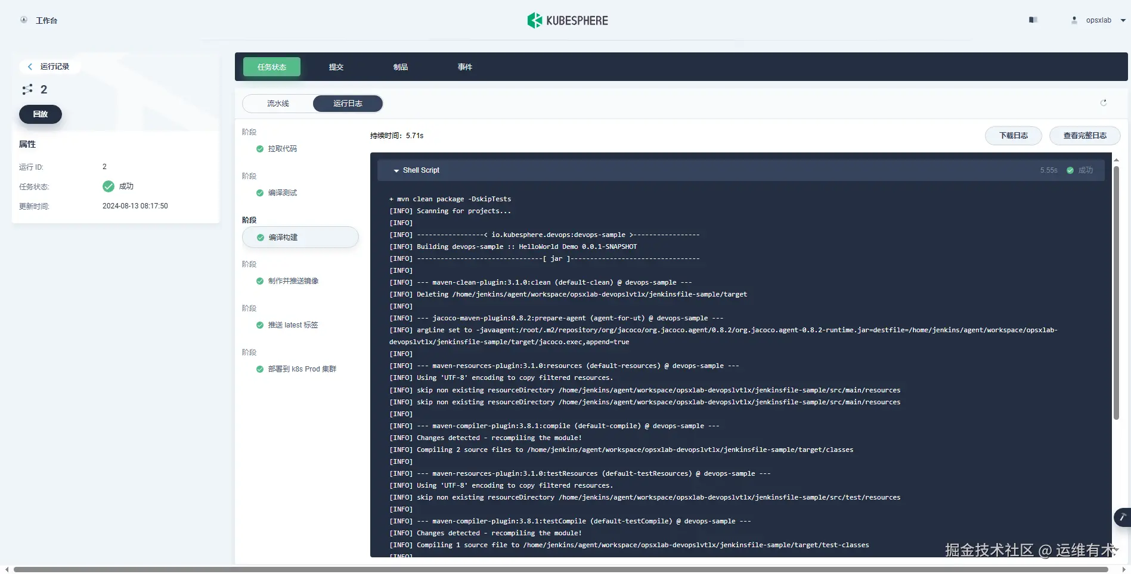The width and height of the screenshot is (1131, 574).
Task: Switch to the 提交 tab
Action: 336,67
